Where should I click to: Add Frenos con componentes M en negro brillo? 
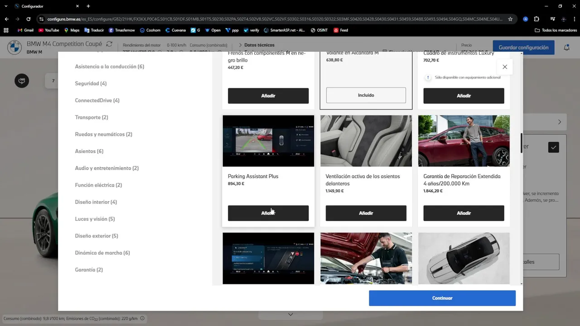pos(268,96)
